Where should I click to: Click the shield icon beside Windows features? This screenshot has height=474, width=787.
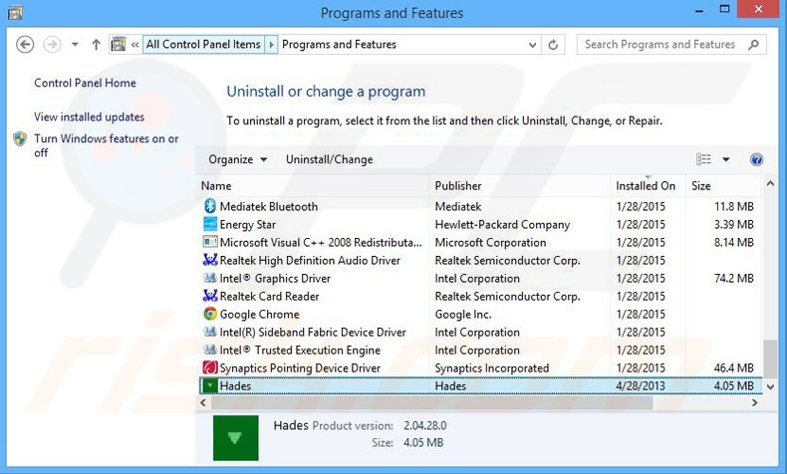(20, 139)
